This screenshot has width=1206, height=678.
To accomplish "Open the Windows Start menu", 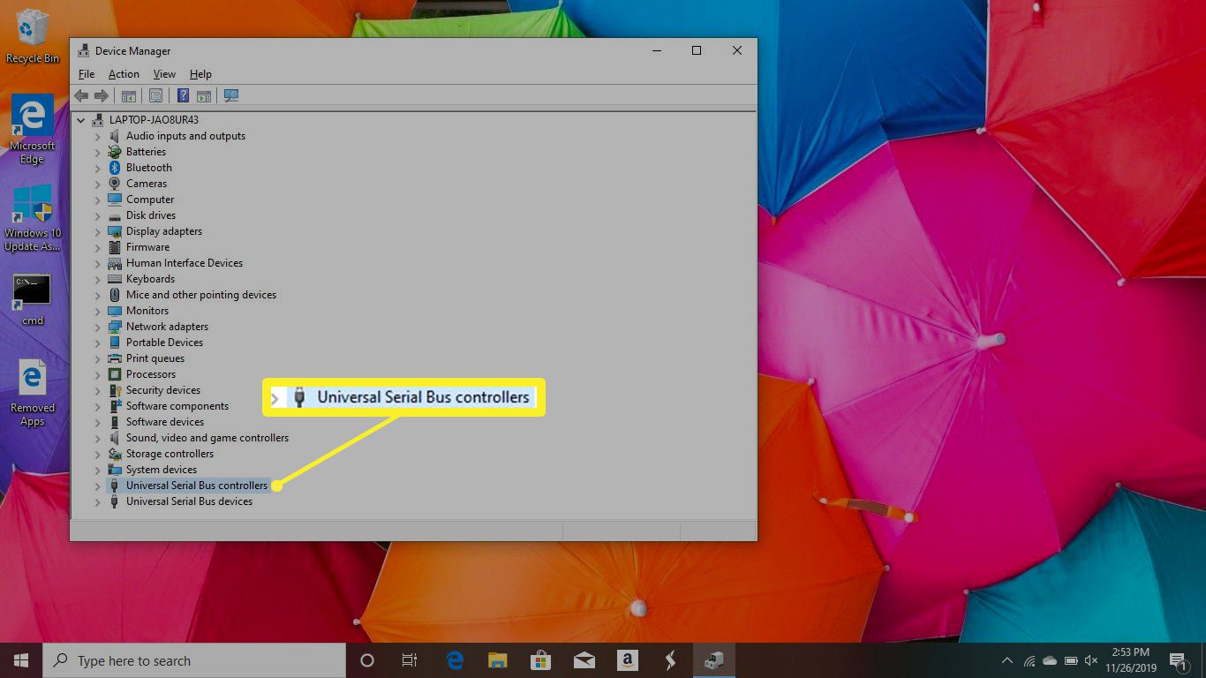I will (x=21, y=660).
